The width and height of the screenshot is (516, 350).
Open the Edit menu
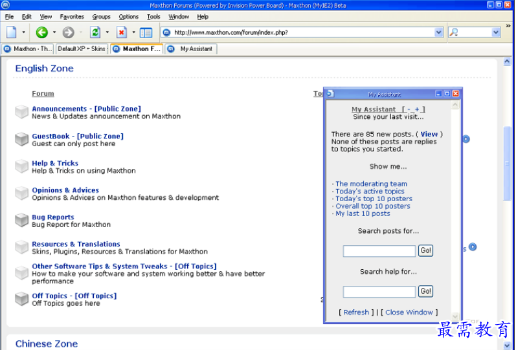click(27, 16)
